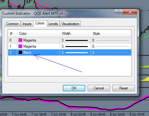This screenshot has height=116, width=149.
Task: Click the '7 Jun 18:45' time label on chart
Action: tap(39, 114)
